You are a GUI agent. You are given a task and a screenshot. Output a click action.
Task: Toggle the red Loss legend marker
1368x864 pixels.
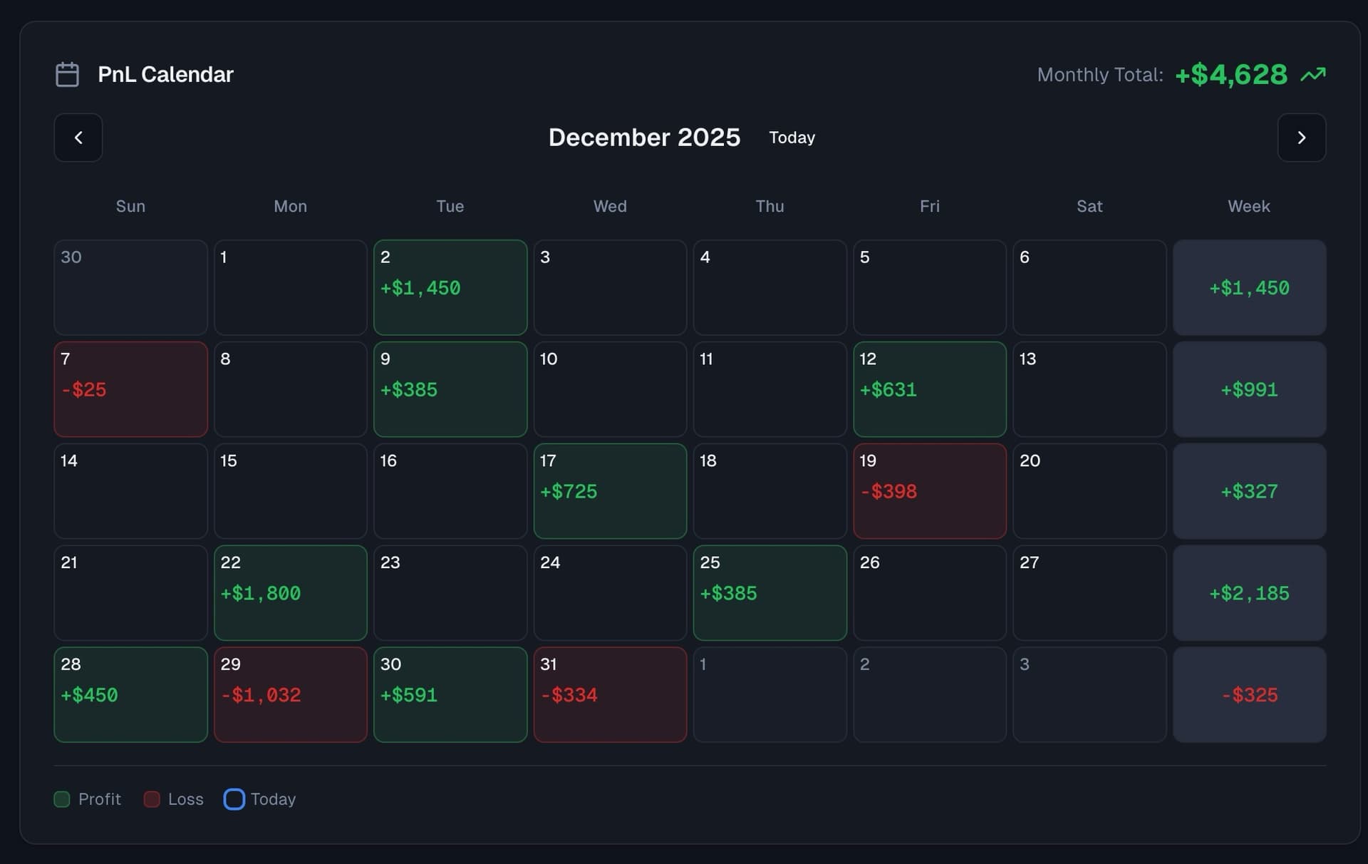[x=151, y=799]
